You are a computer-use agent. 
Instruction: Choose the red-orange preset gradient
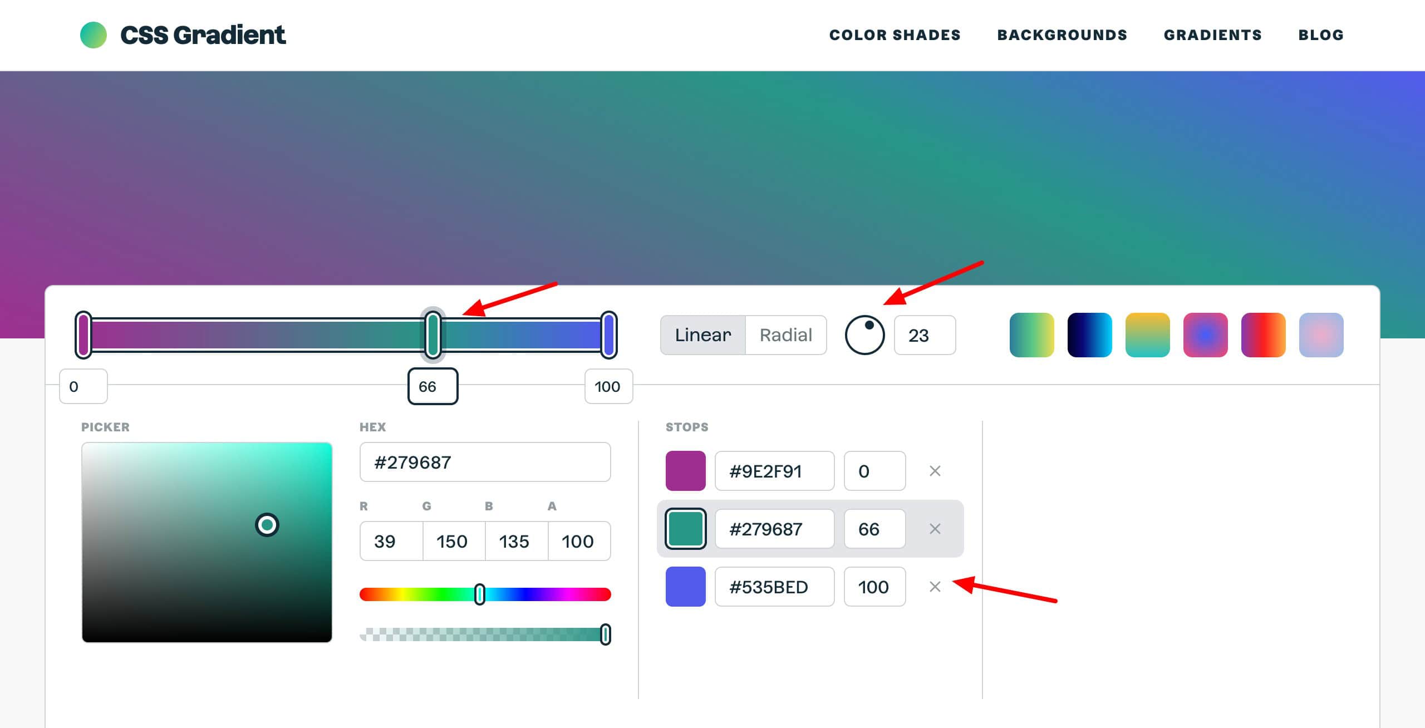tap(1263, 335)
